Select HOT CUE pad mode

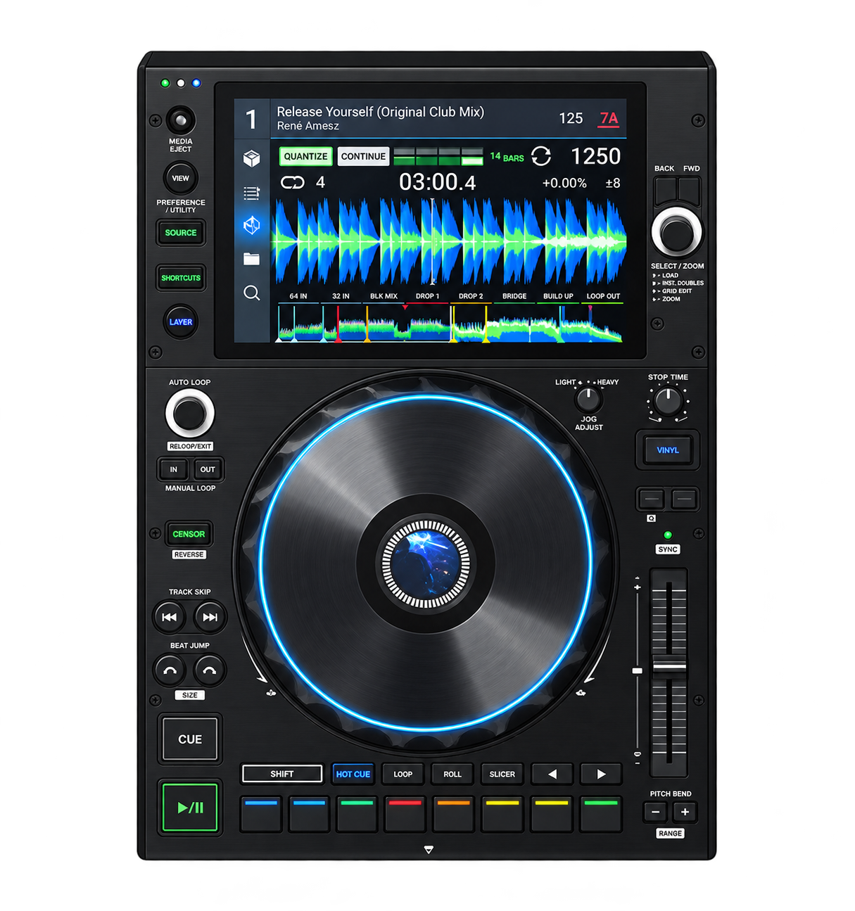click(353, 774)
